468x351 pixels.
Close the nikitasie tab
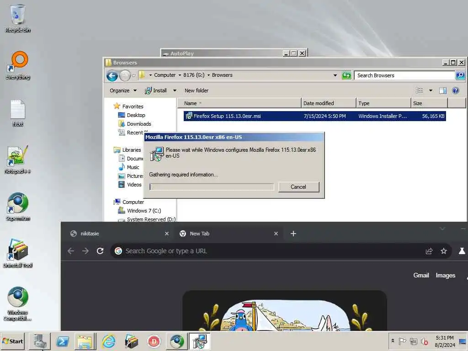click(x=166, y=234)
